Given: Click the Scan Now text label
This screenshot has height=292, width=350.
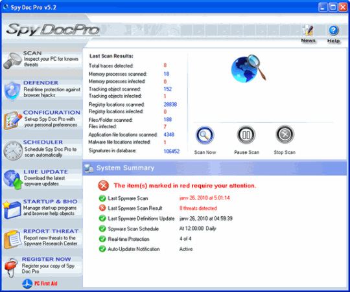Looking at the screenshot, I should coord(205,152).
